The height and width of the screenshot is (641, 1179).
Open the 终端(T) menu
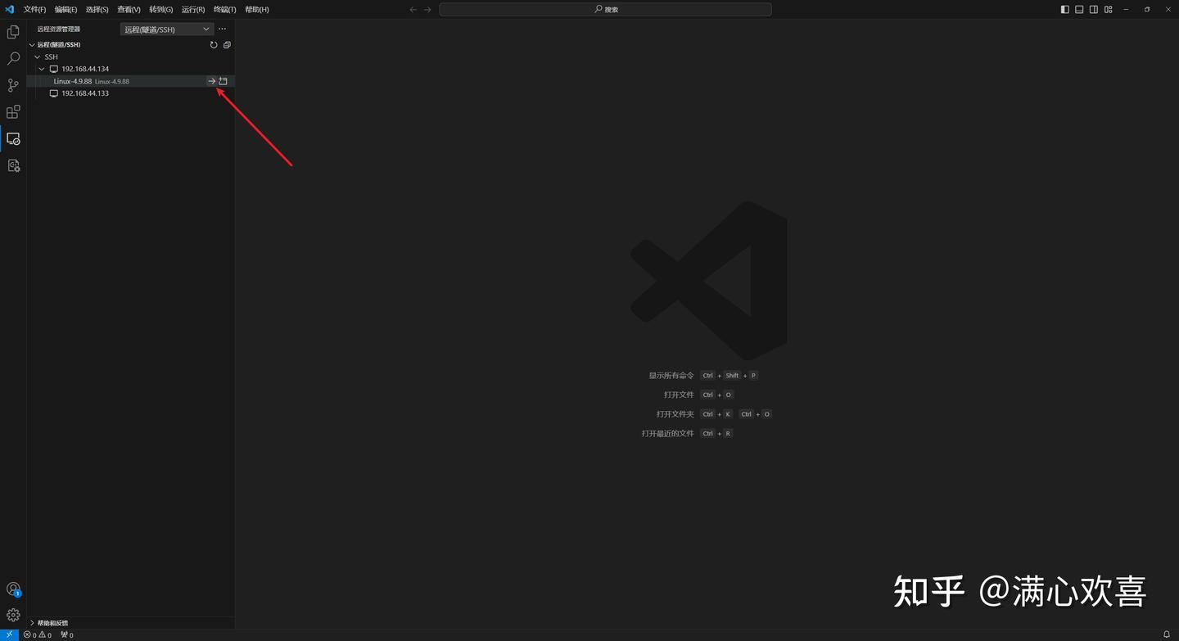pos(224,10)
